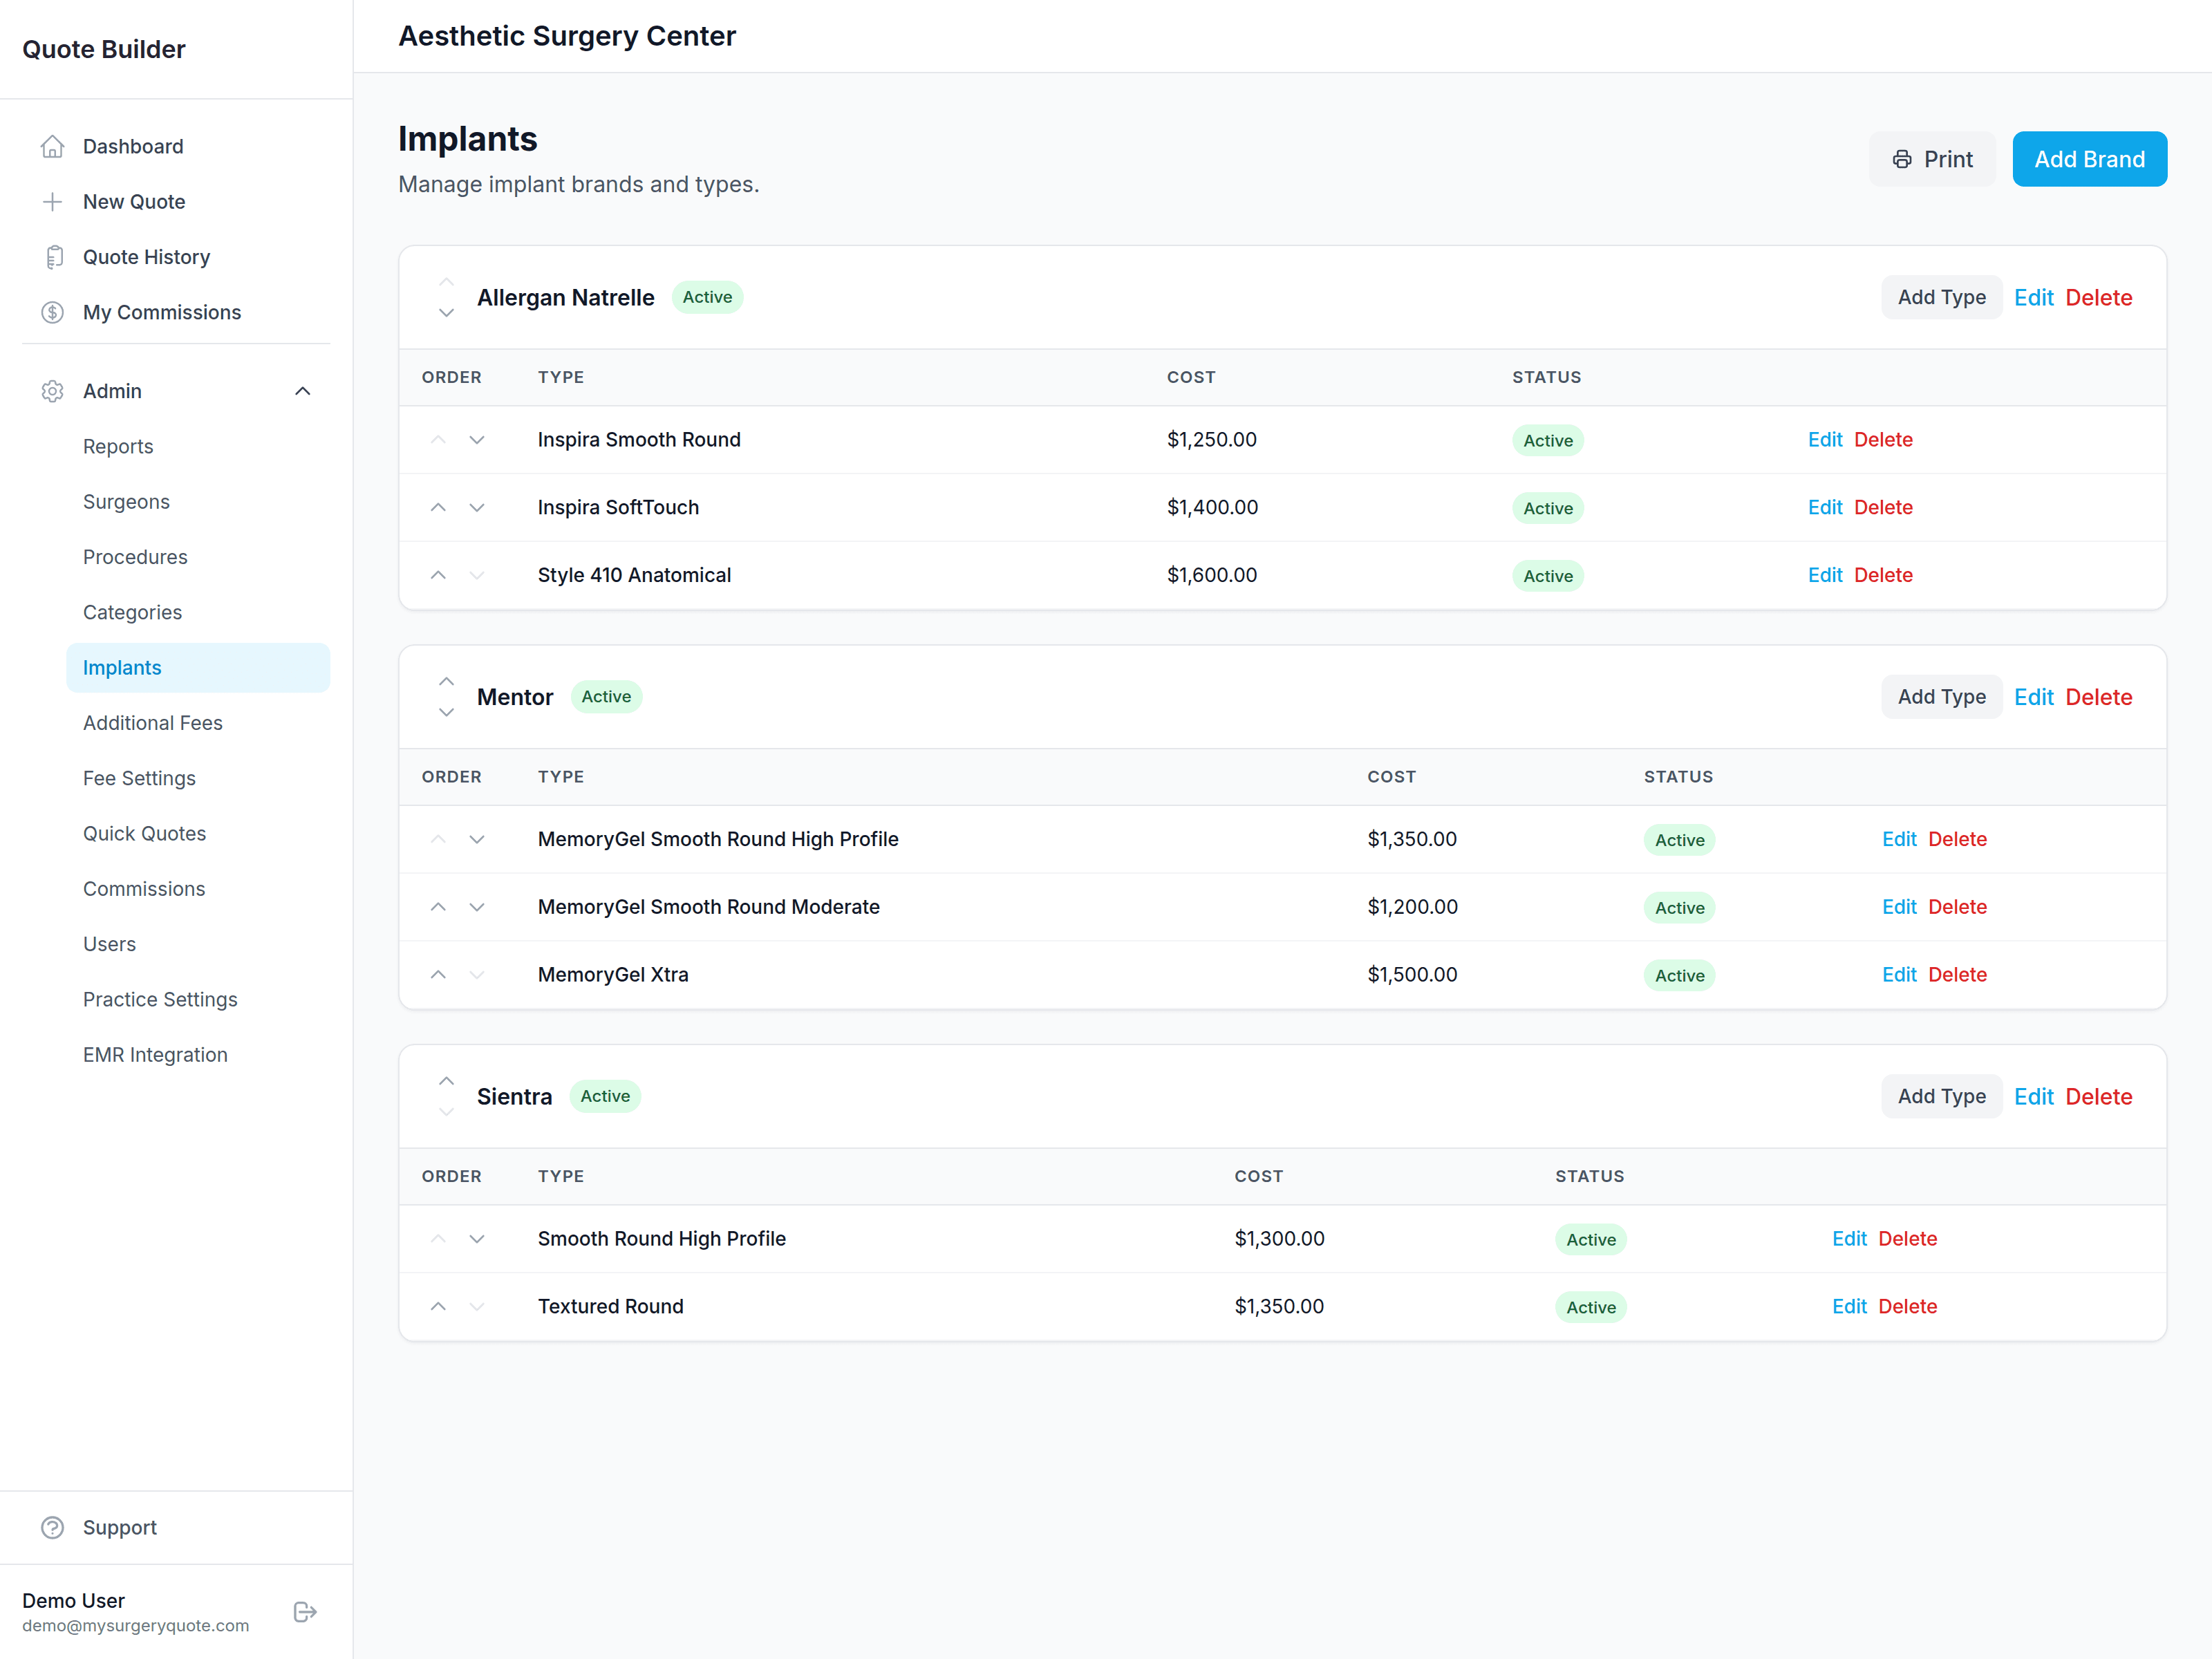Viewport: 2212px width, 1659px height.
Task: Click the demo@mysurgeryquote.com email text
Action: tap(136, 1626)
